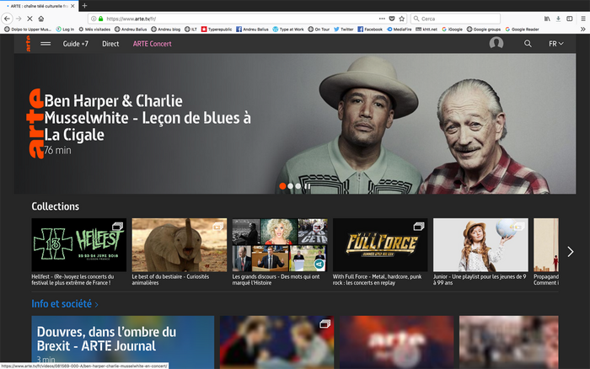Save page to Pocket icon
The height and width of the screenshot is (369, 590).
coord(392,19)
